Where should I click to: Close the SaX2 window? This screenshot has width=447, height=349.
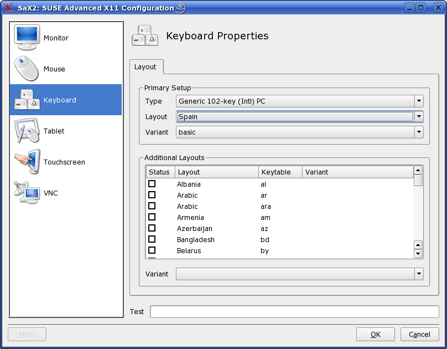coord(439,8)
